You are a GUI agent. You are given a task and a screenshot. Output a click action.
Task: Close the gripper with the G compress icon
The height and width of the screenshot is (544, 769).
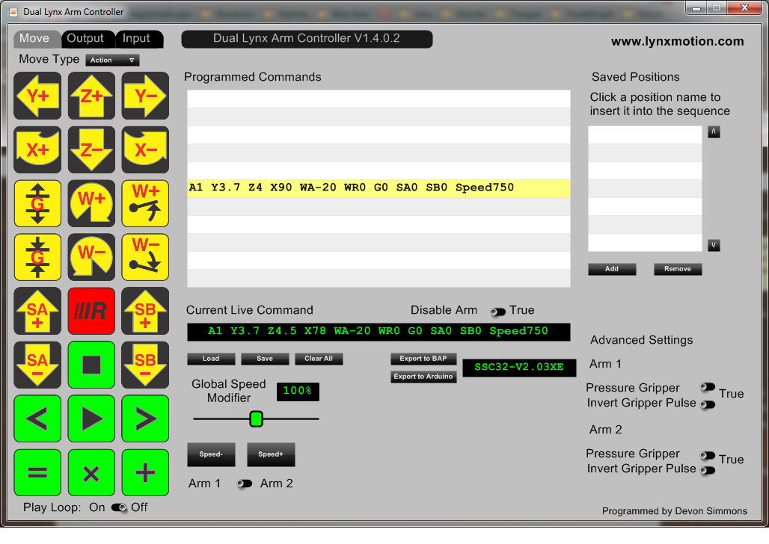[x=37, y=257]
